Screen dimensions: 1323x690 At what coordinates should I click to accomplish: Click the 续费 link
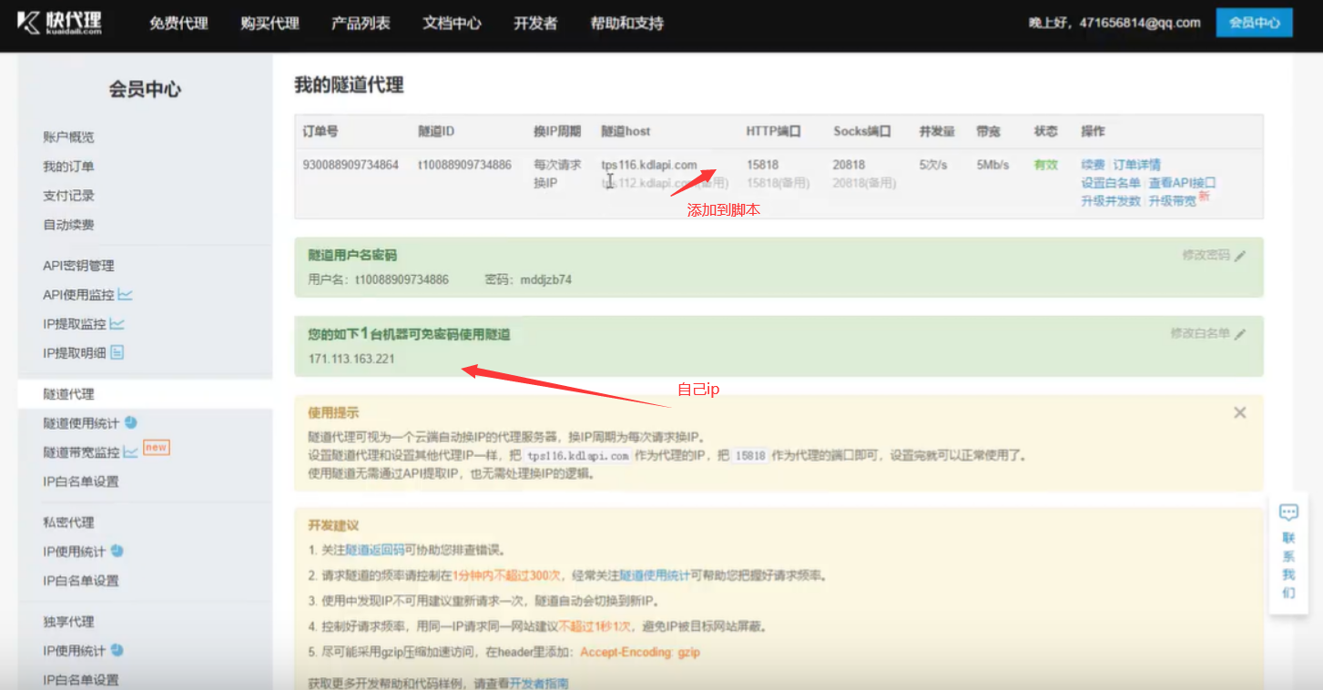pyautogui.click(x=1093, y=165)
